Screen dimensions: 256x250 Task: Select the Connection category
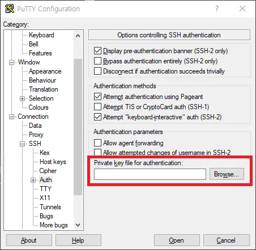click(x=33, y=117)
